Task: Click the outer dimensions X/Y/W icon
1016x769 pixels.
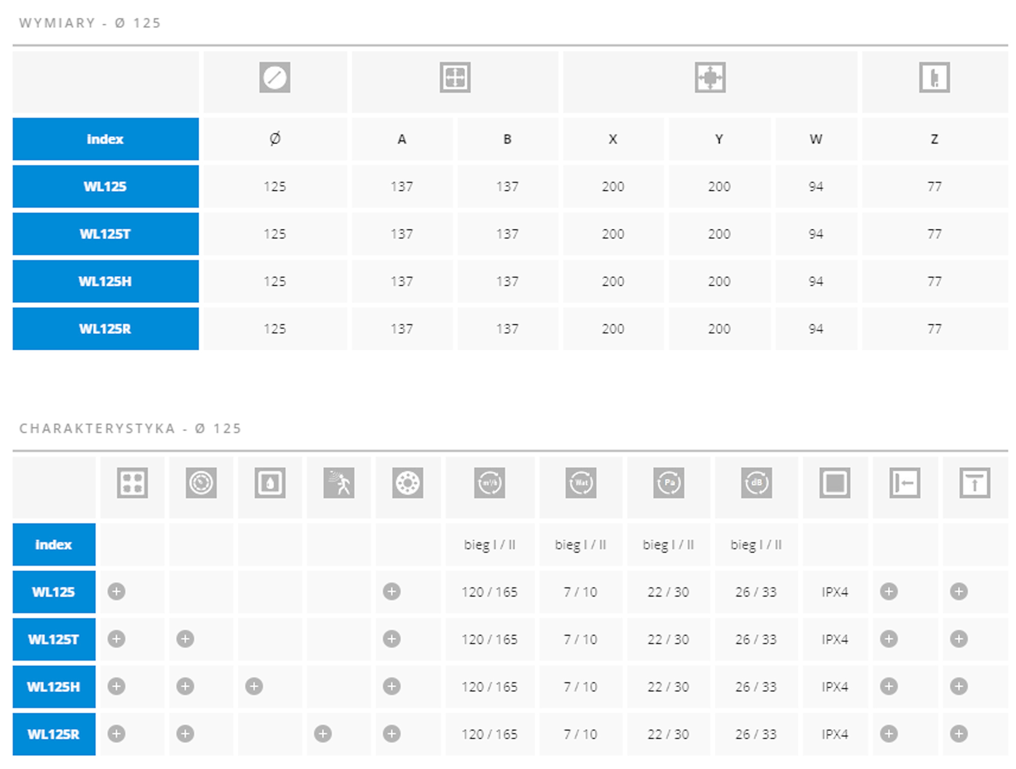Action: [710, 78]
